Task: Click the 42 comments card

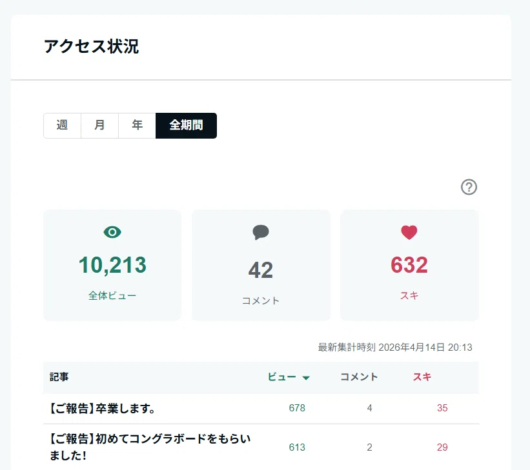Action: point(261,265)
